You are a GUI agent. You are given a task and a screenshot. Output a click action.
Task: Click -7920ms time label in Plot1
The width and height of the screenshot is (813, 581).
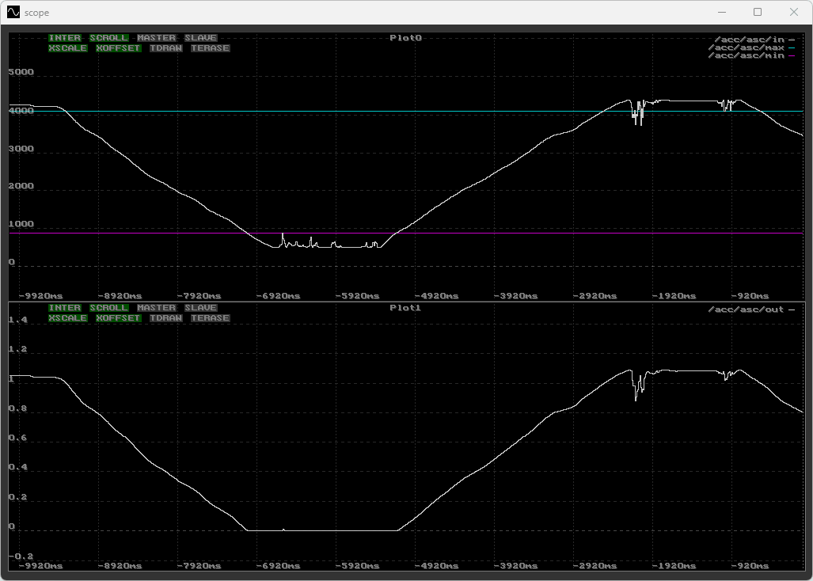pyautogui.click(x=199, y=565)
